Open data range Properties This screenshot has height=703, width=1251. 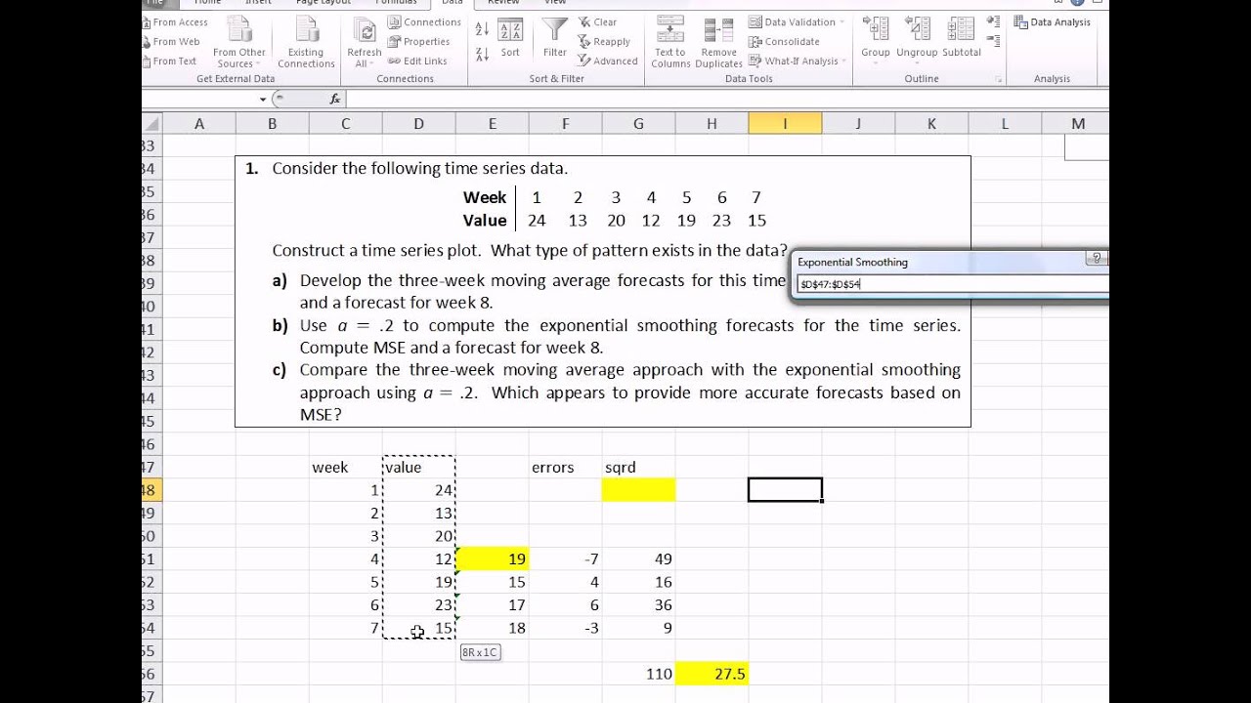tap(419, 42)
